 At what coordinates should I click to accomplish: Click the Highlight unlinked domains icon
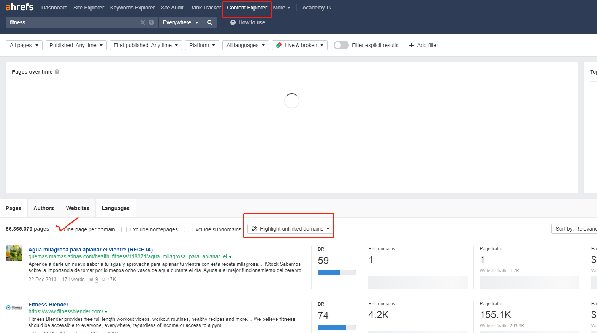[x=254, y=229]
